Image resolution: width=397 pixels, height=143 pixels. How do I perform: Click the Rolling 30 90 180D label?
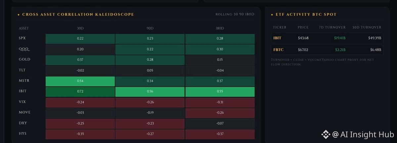pos(235,15)
